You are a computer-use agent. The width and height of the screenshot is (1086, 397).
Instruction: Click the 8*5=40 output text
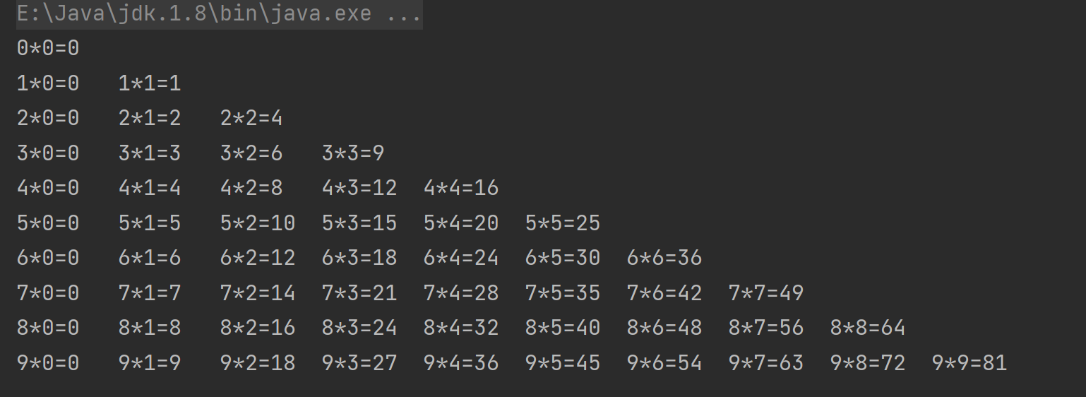[x=563, y=328]
